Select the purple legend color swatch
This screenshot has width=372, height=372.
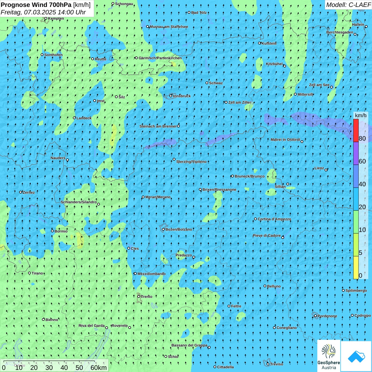click(x=356, y=153)
